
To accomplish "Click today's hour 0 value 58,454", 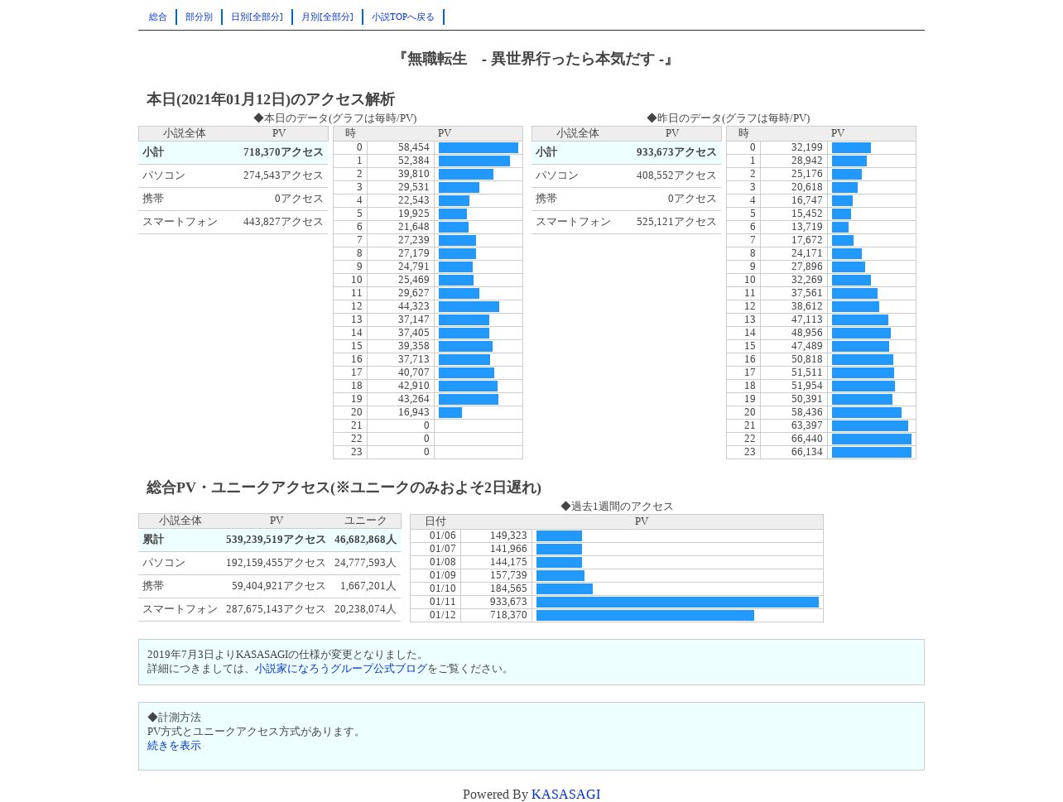I will pos(414,147).
